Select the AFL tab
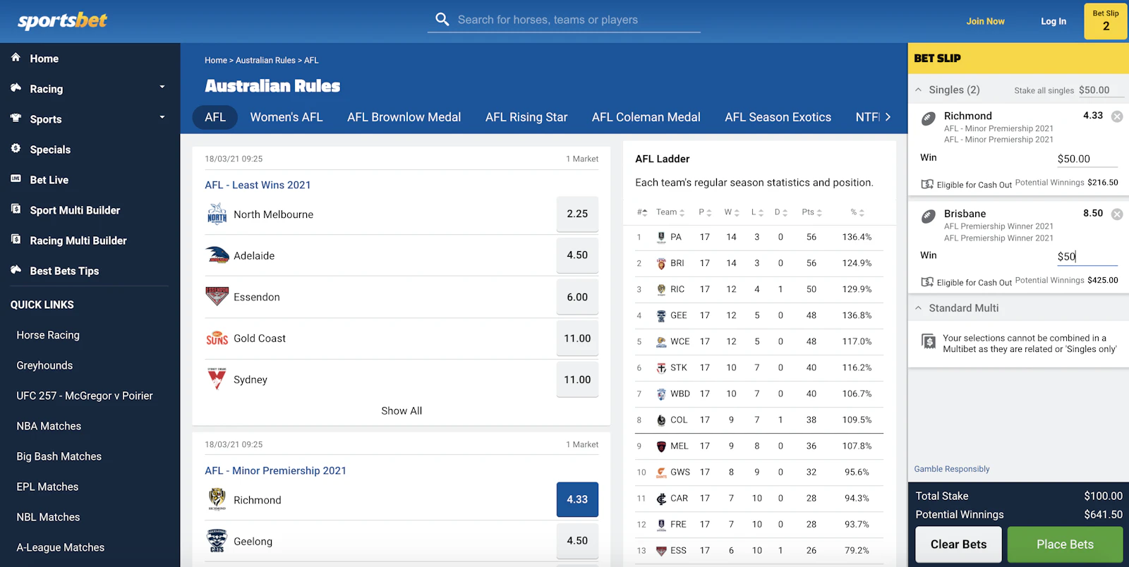This screenshot has height=567, width=1129. [215, 117]
